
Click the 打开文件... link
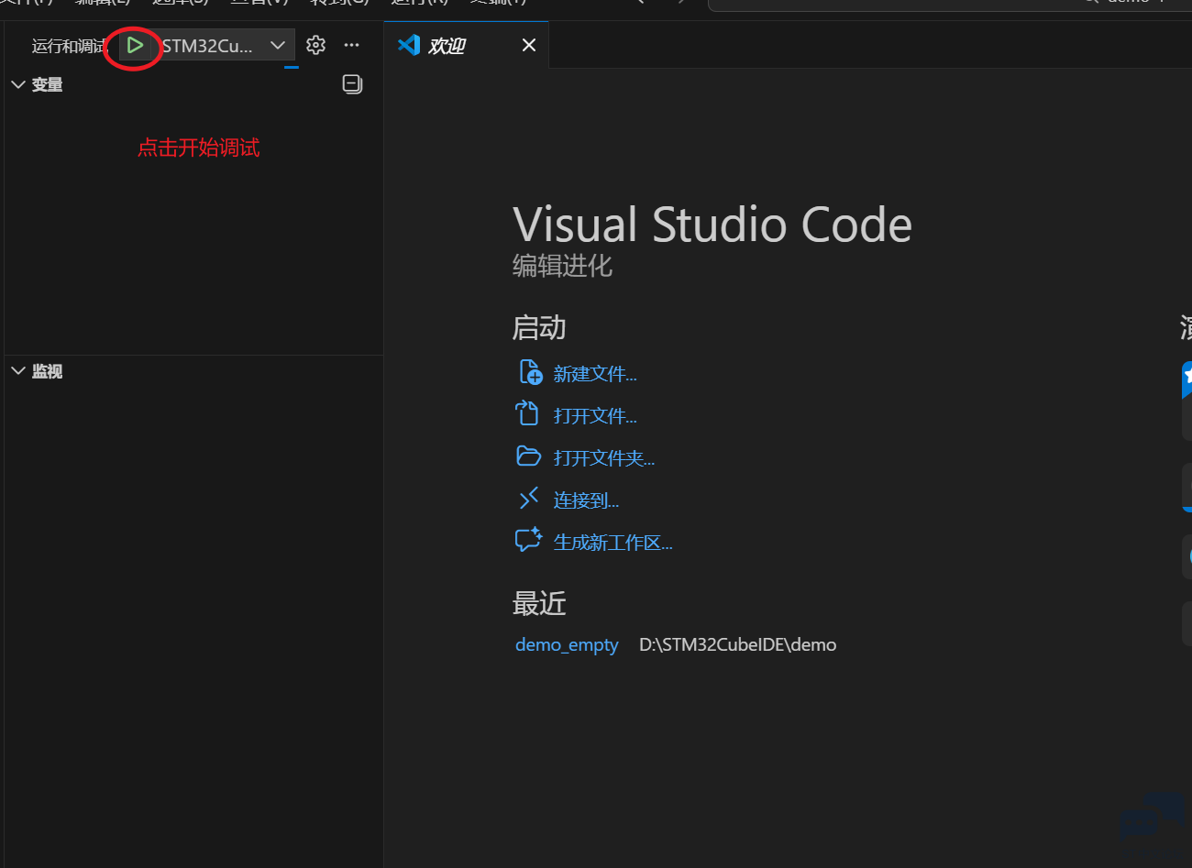pos(595,416)
